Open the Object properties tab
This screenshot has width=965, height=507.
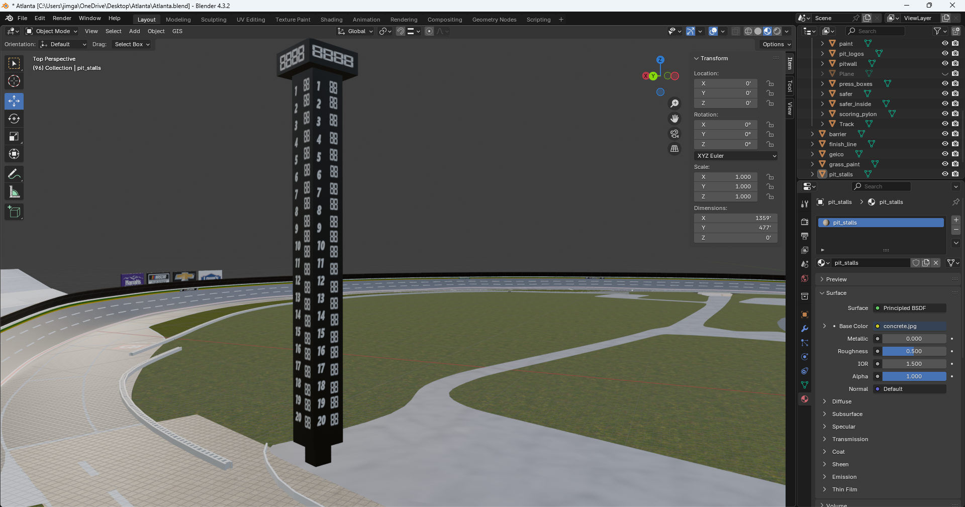click(x=805, y=315)
